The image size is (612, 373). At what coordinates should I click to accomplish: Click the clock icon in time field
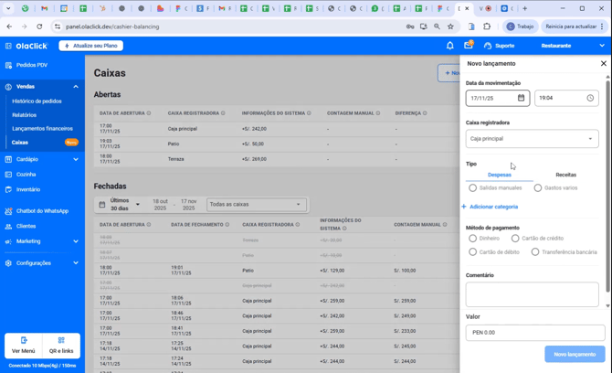590,98
